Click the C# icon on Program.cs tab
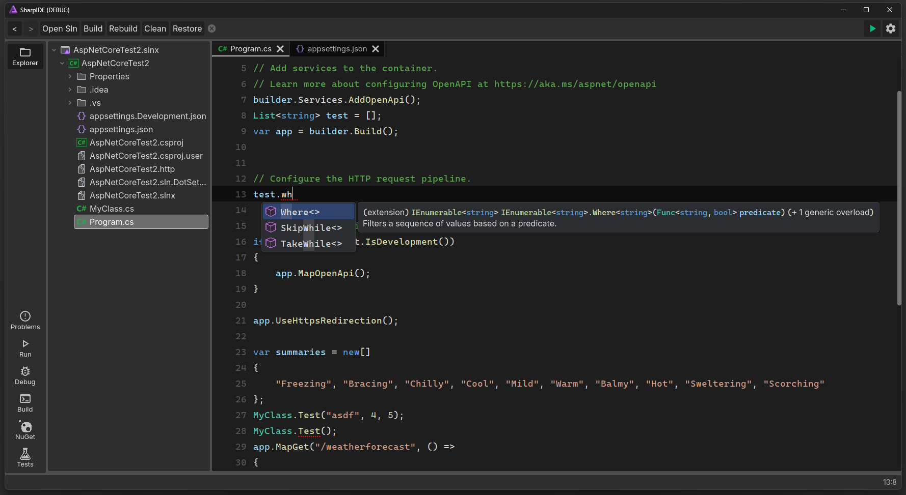 [x=222, y=49]
